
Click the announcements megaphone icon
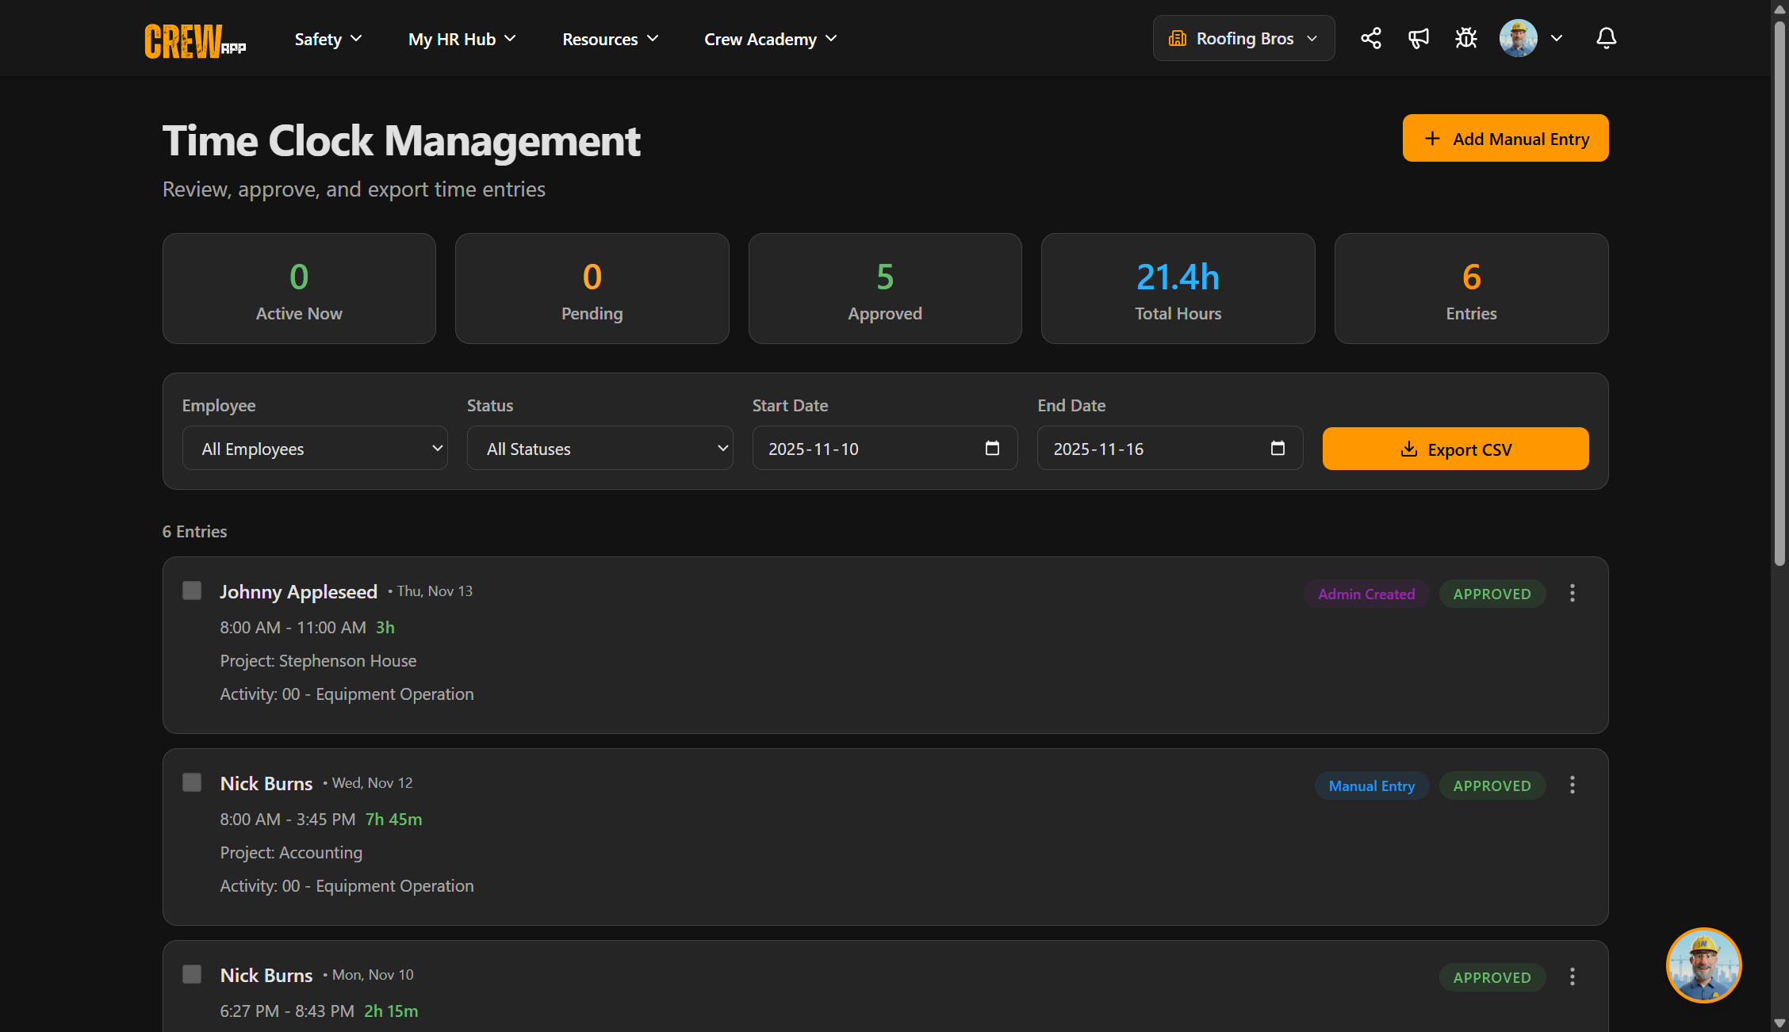click(x=1418, y=37)
